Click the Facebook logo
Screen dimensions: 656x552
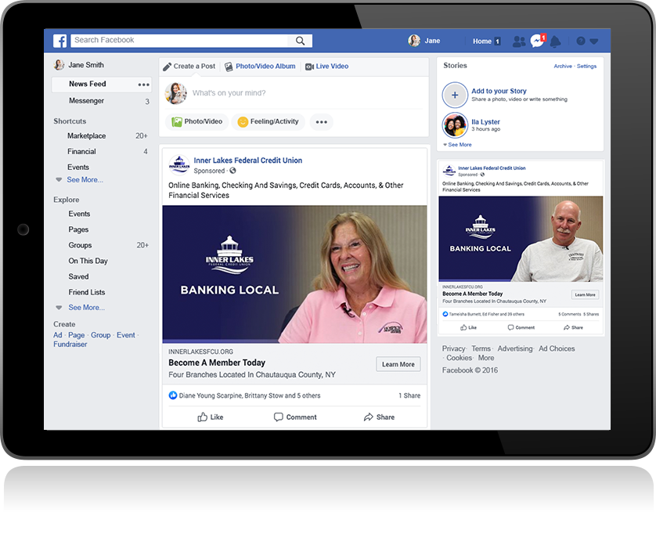pos(59,41)
